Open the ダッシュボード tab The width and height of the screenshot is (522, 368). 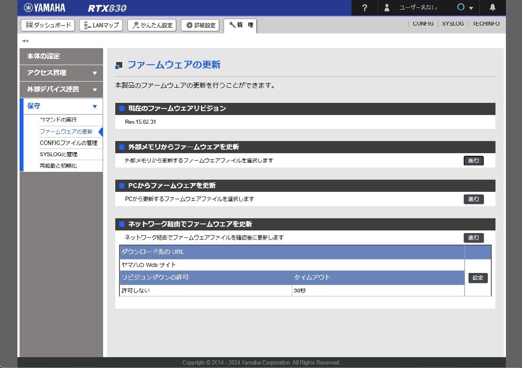[x=48, y=25]
